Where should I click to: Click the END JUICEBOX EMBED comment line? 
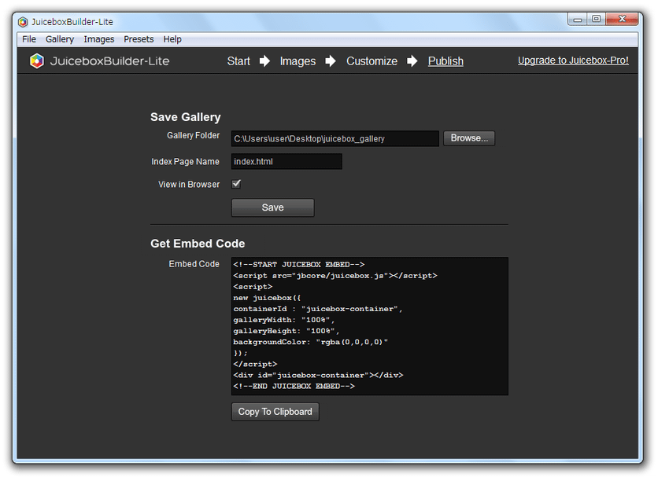click(x=294, y=386)
